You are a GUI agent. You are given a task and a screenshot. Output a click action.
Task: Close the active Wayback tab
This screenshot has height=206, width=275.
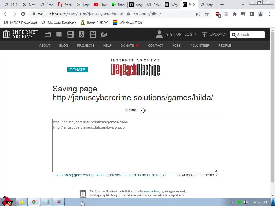tap(194, 5)
